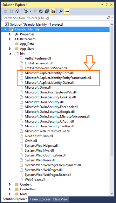This screenshot has width=116, height=203.
Task: Select Microsoft.AspNet.Identity.Core.dll file
Action: pyautogui.click(x=49, y=73)
